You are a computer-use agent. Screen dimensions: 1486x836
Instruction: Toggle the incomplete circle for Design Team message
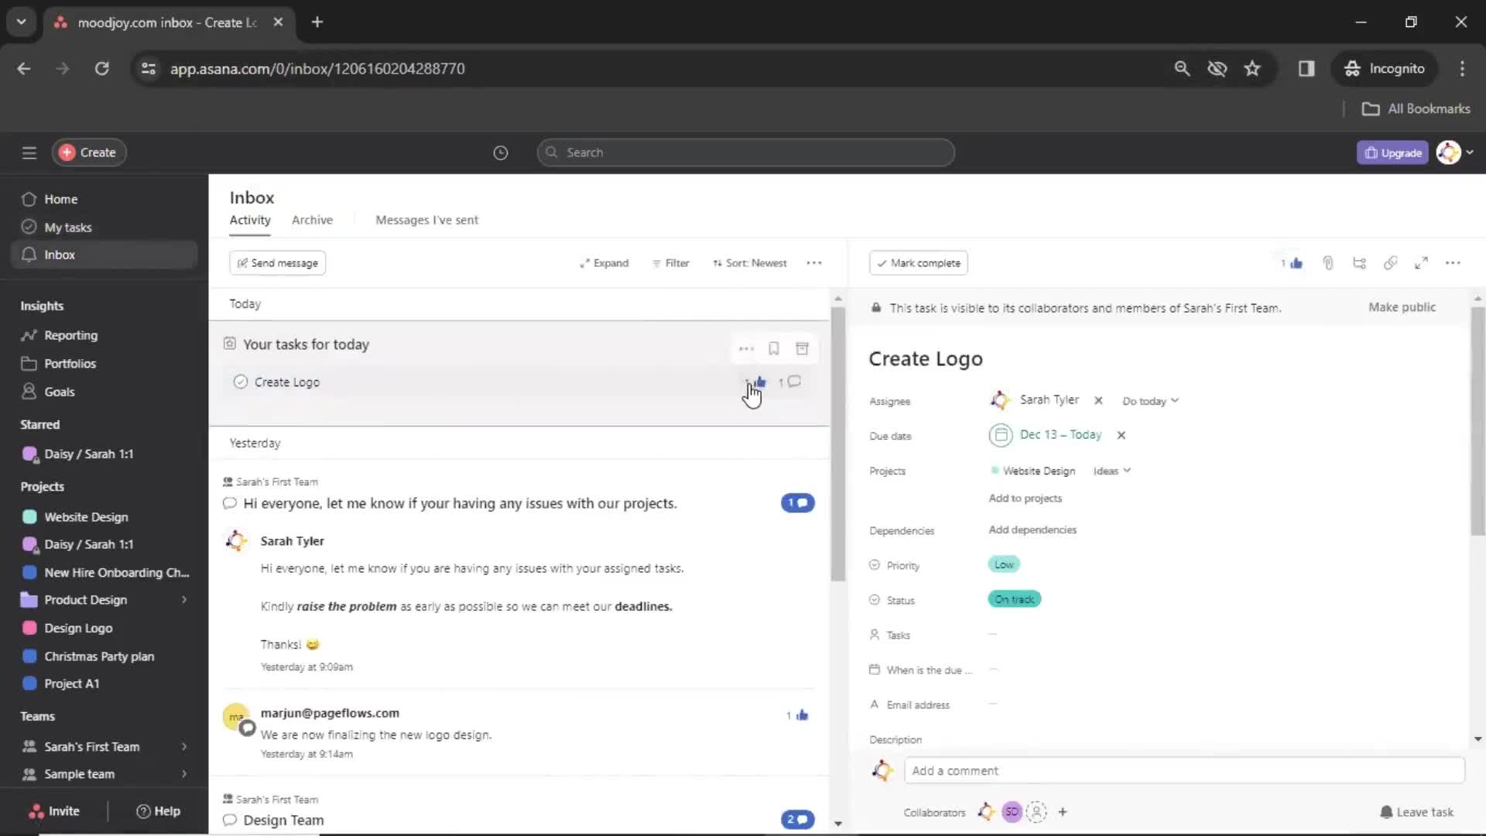pyautogui.click(x=230, y=820)
